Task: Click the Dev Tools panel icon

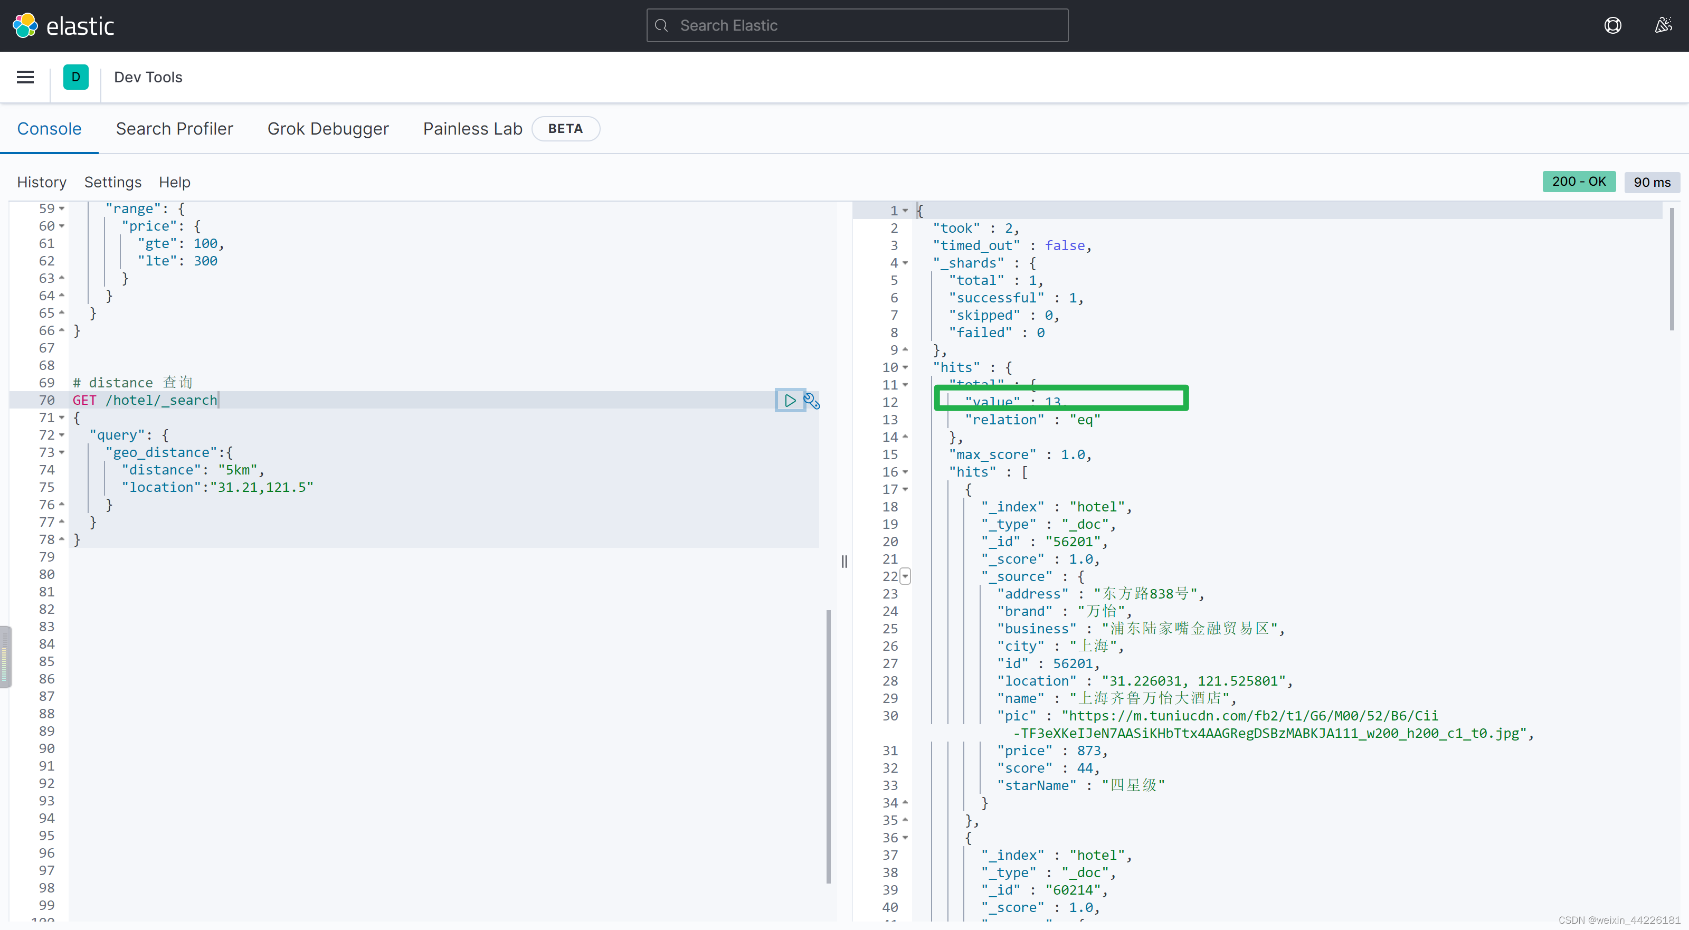Action: click(77, 77)
